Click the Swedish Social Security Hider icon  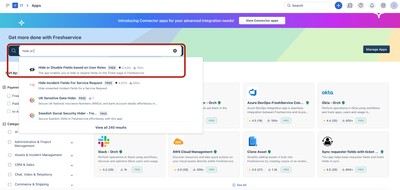[32, 115]
